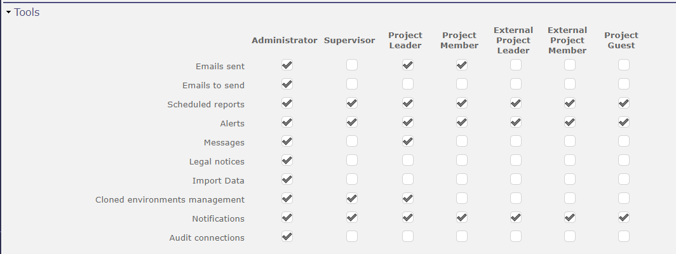This screenshot has width=676, height=254.
Task: Enable Import Data for Project Guest
Action: pos(624,180)
